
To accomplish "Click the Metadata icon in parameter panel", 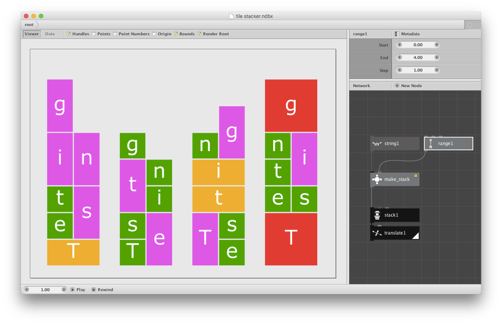I will click(x=397, y=34).
